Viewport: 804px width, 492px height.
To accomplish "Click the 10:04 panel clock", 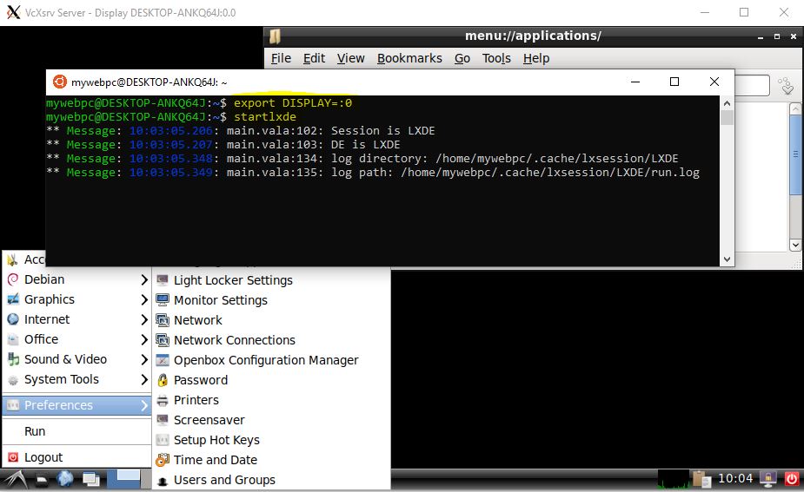I will 735,479.
